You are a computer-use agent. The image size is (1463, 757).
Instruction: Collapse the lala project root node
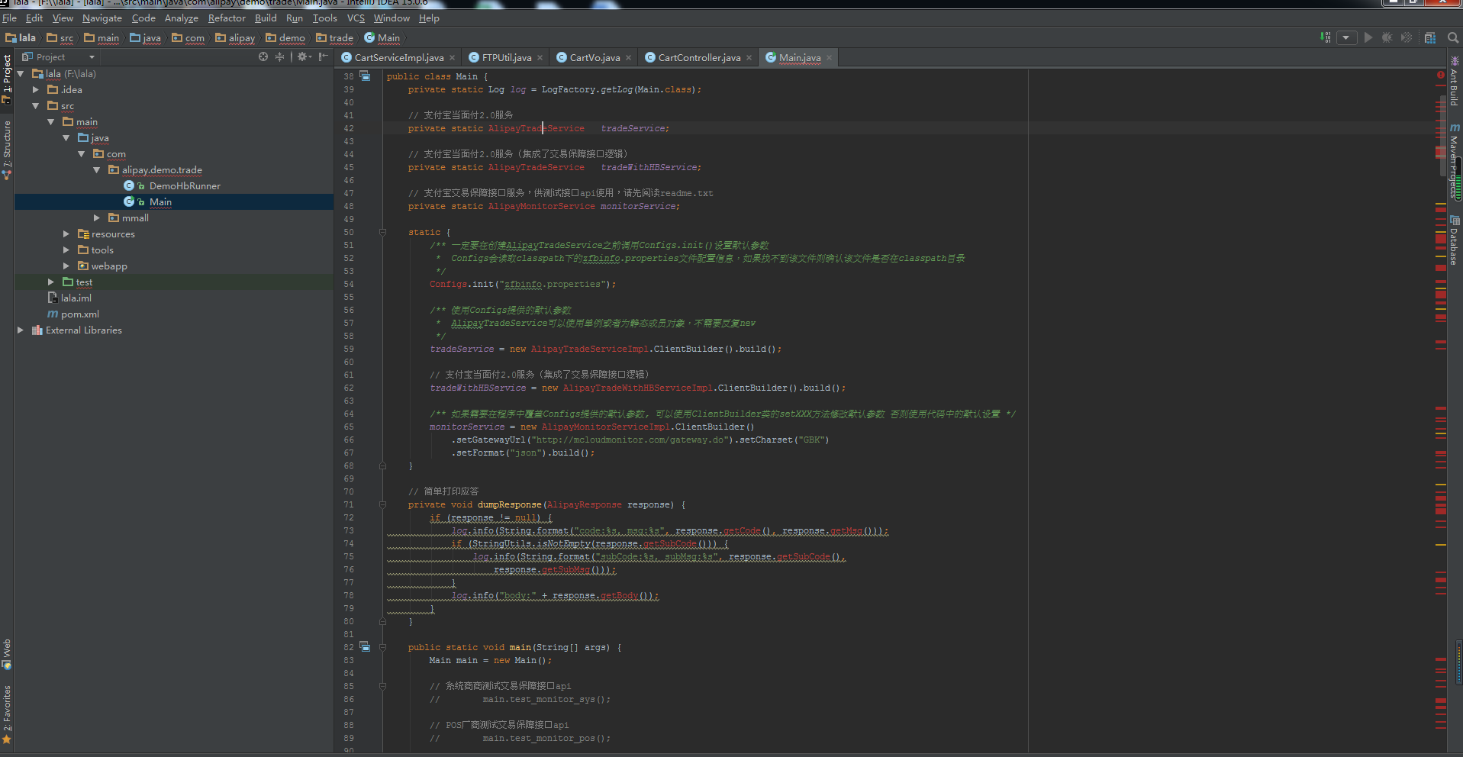pos(21,74)
